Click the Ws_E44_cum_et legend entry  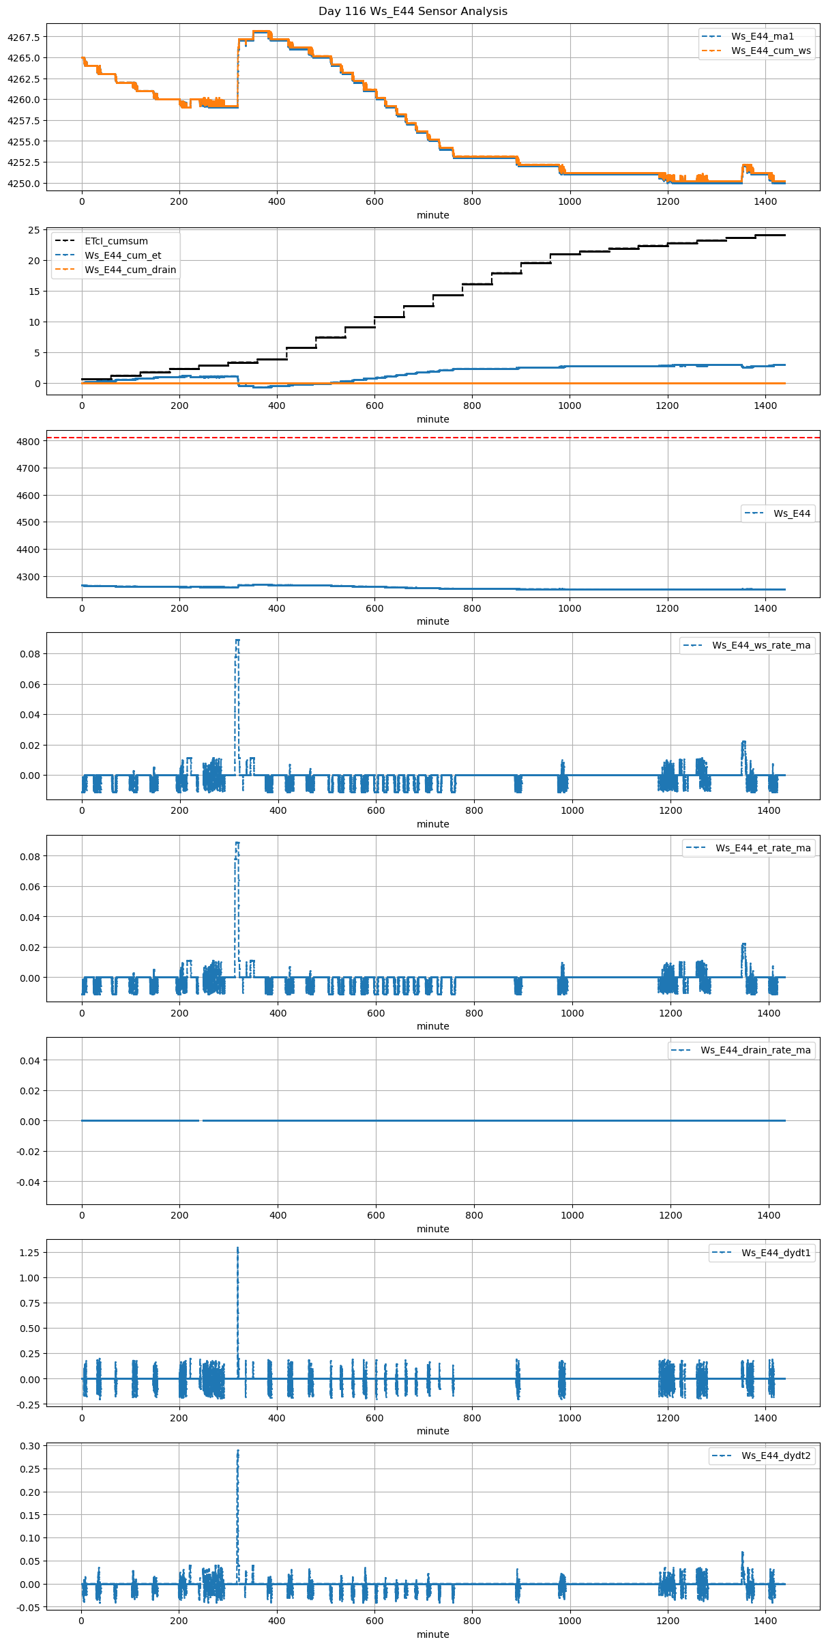(123, 255)
